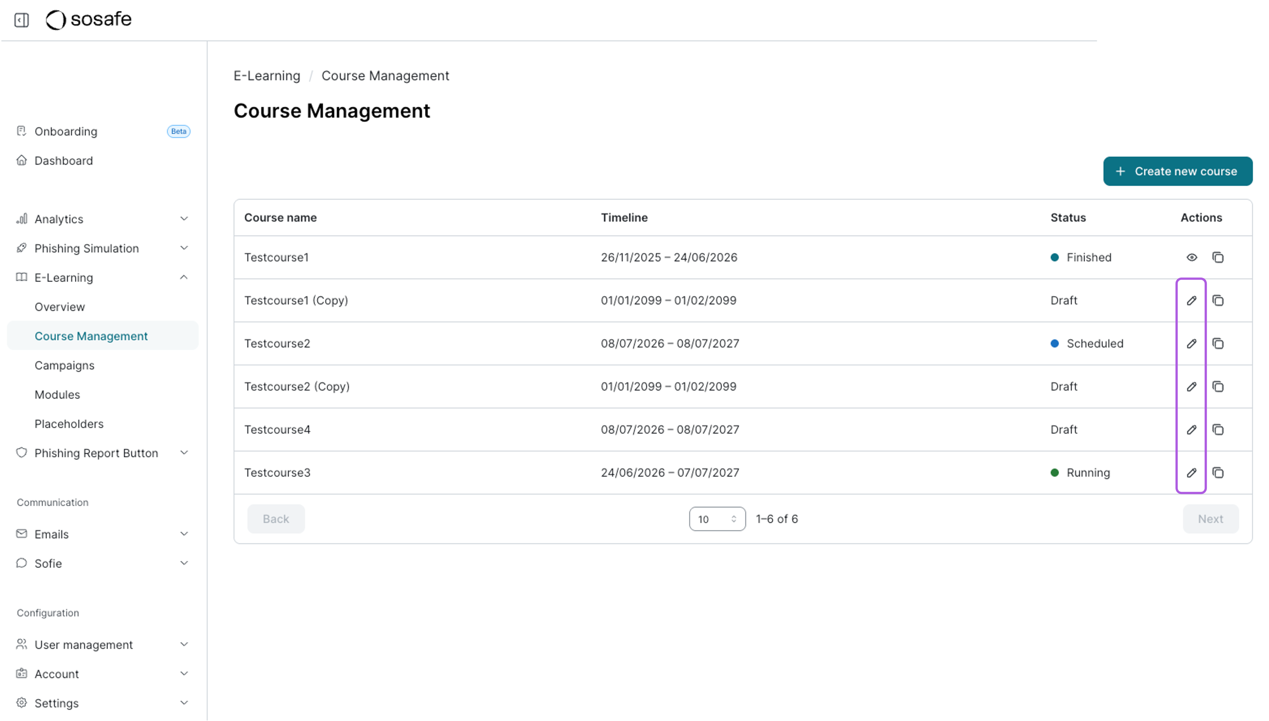Click the Phishing Report Button shield icon
1269x721 pixels.
click(x=21, y=453)
